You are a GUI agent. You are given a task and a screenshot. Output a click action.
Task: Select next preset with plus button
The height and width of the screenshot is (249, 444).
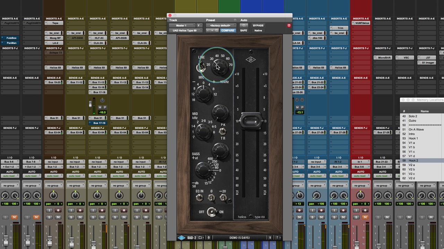coord(212,30)
